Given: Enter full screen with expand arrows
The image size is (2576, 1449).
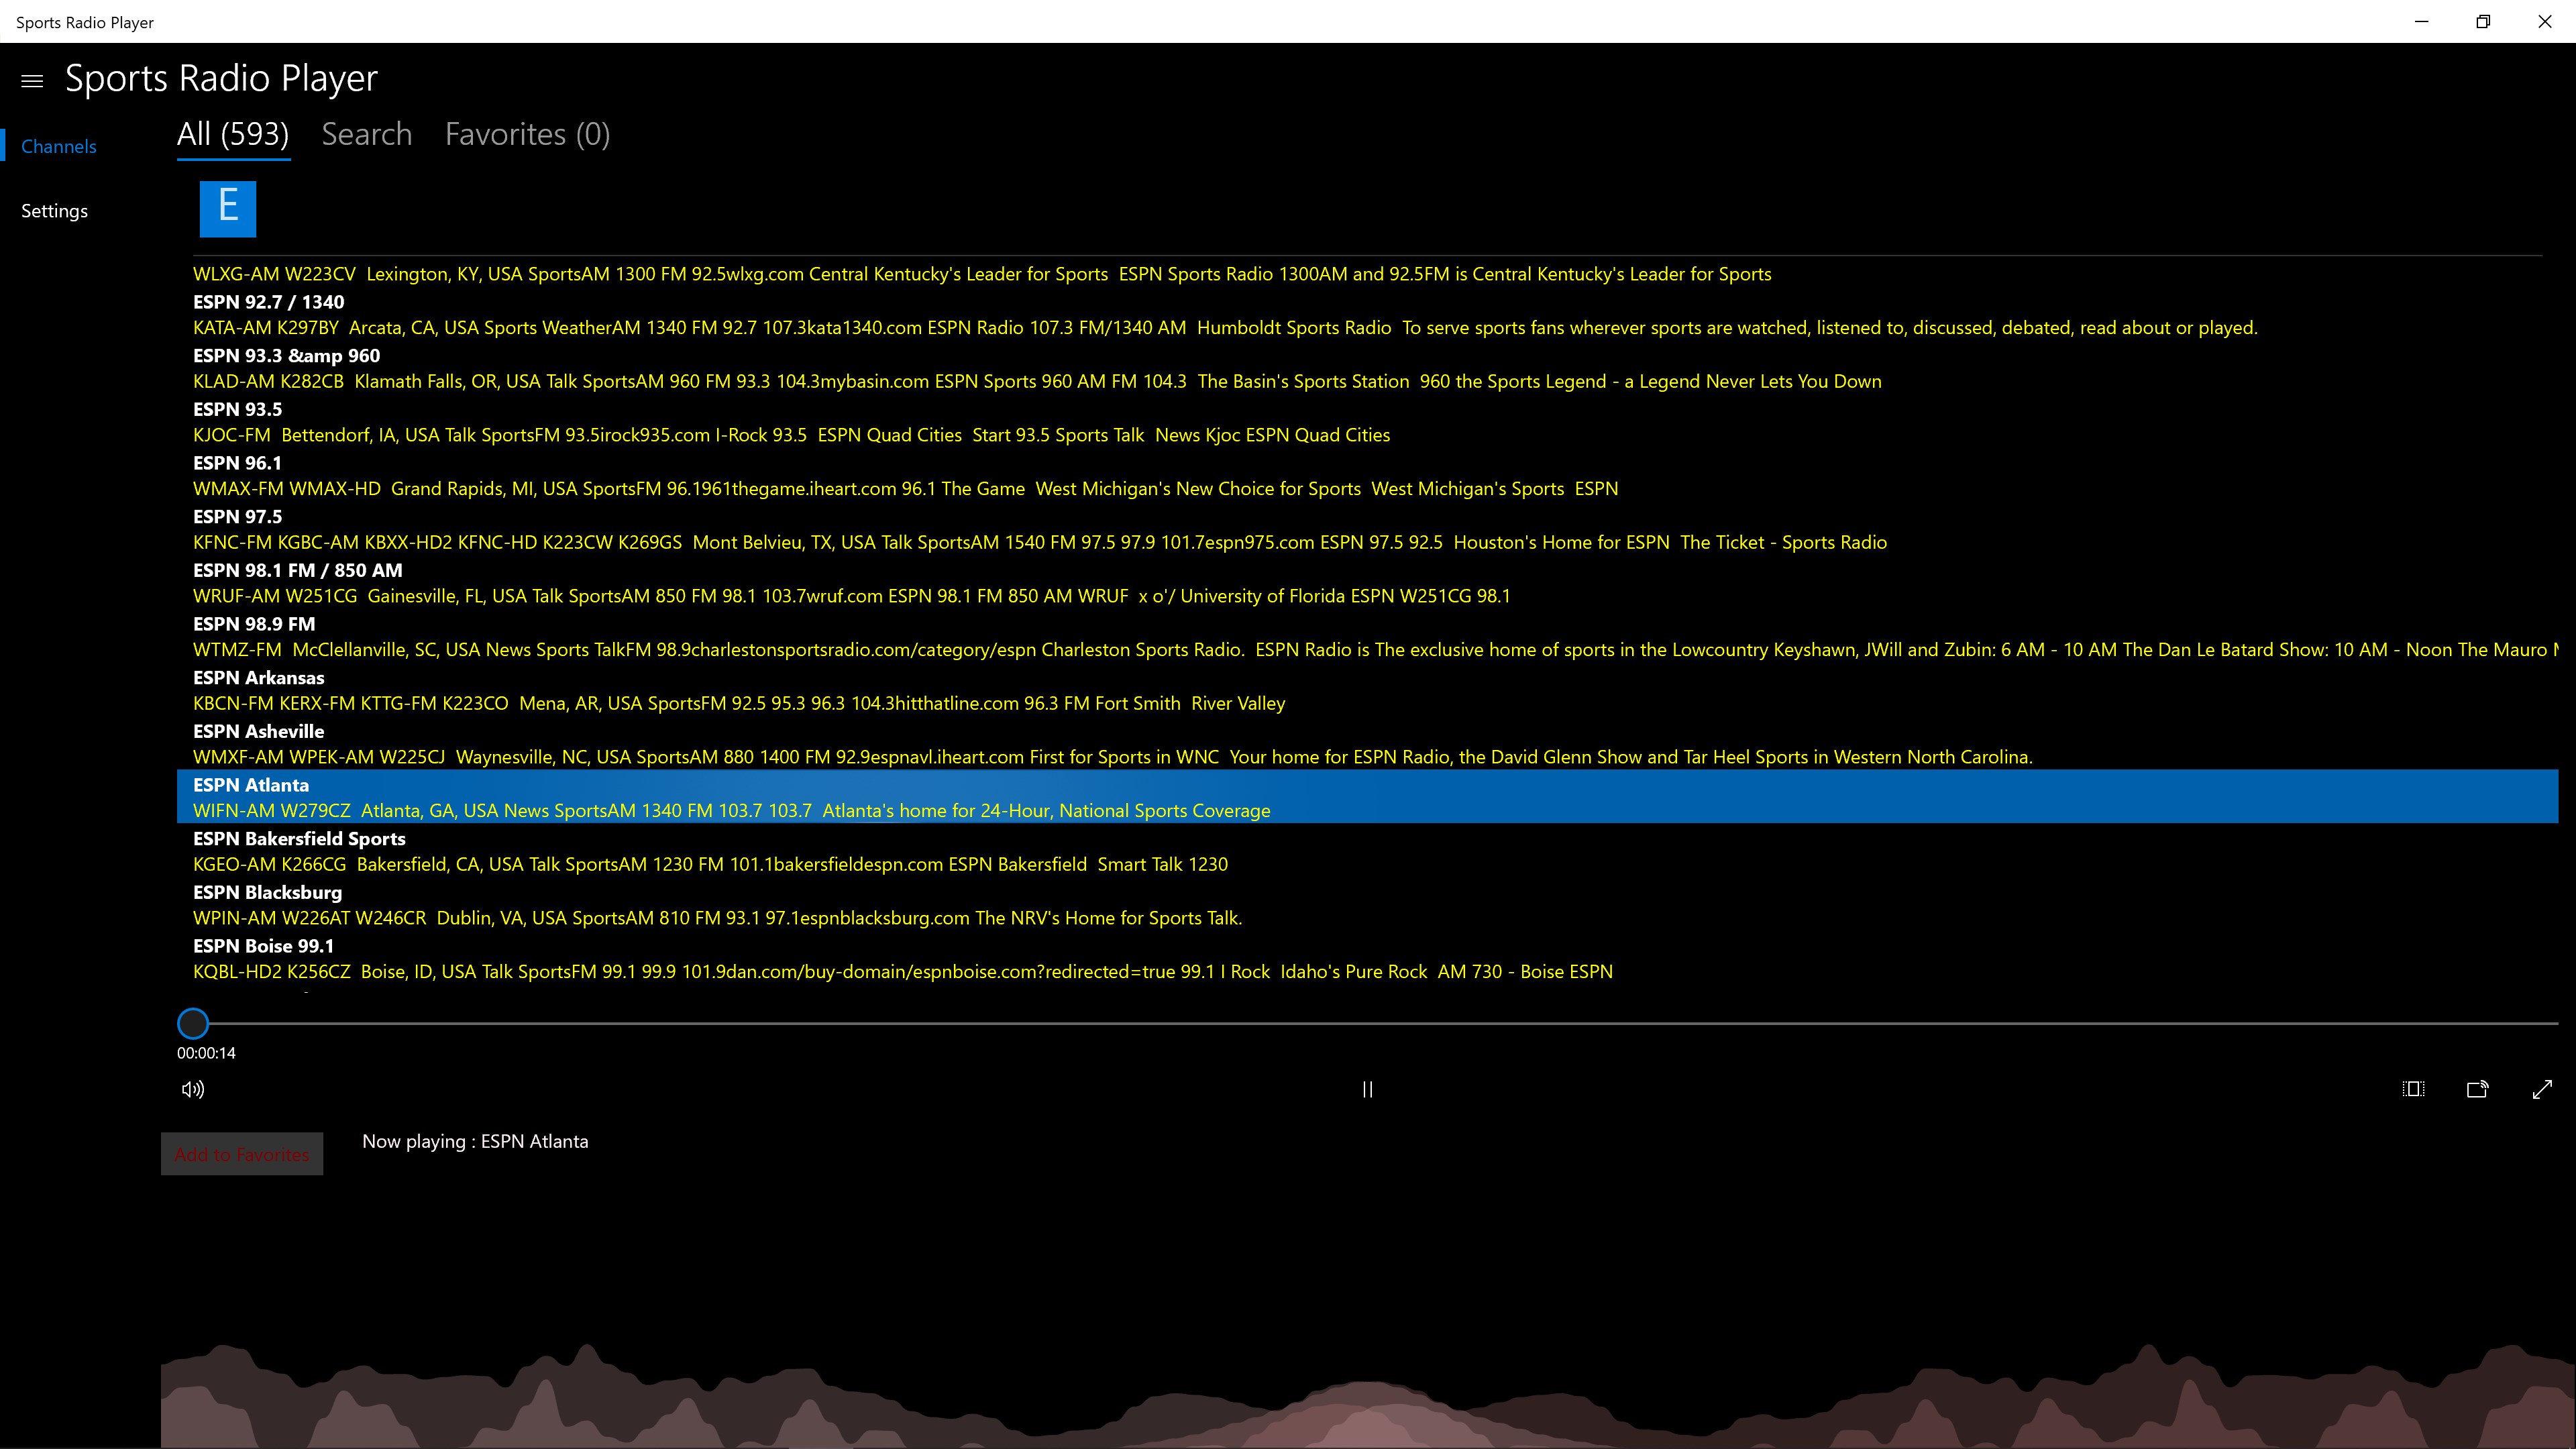Looking at the screenshot, I should coord(2542,1089).
